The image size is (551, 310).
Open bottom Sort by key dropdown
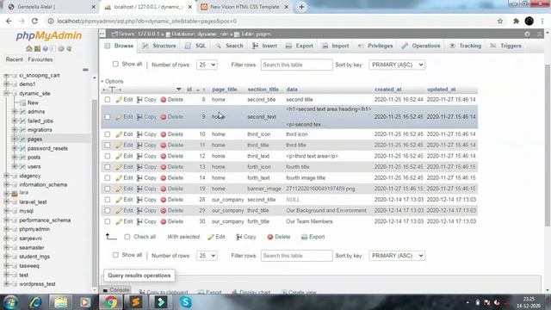[x=397, y=256]
